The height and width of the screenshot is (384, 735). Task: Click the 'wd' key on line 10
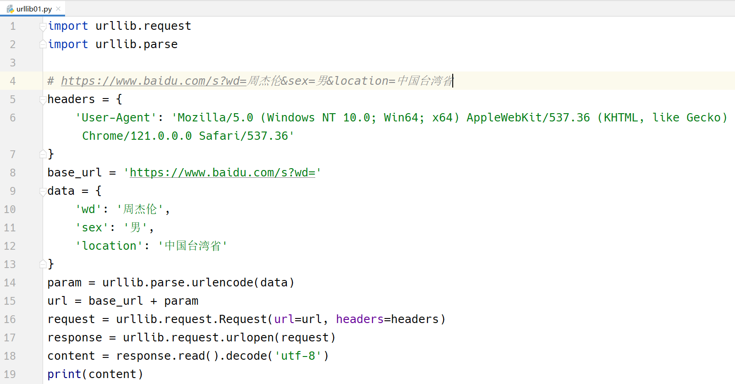pos(88,209)
